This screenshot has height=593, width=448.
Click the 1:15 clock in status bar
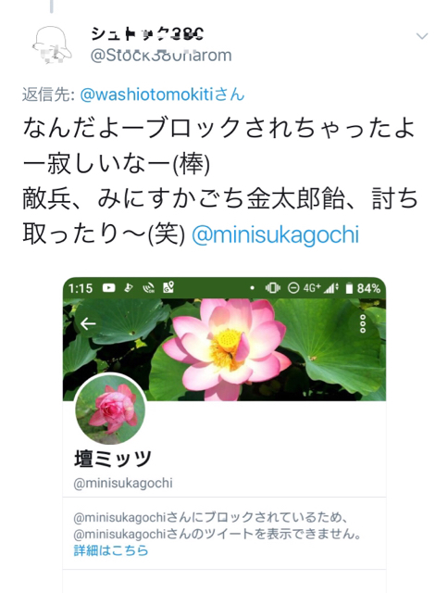pos(81,288)
